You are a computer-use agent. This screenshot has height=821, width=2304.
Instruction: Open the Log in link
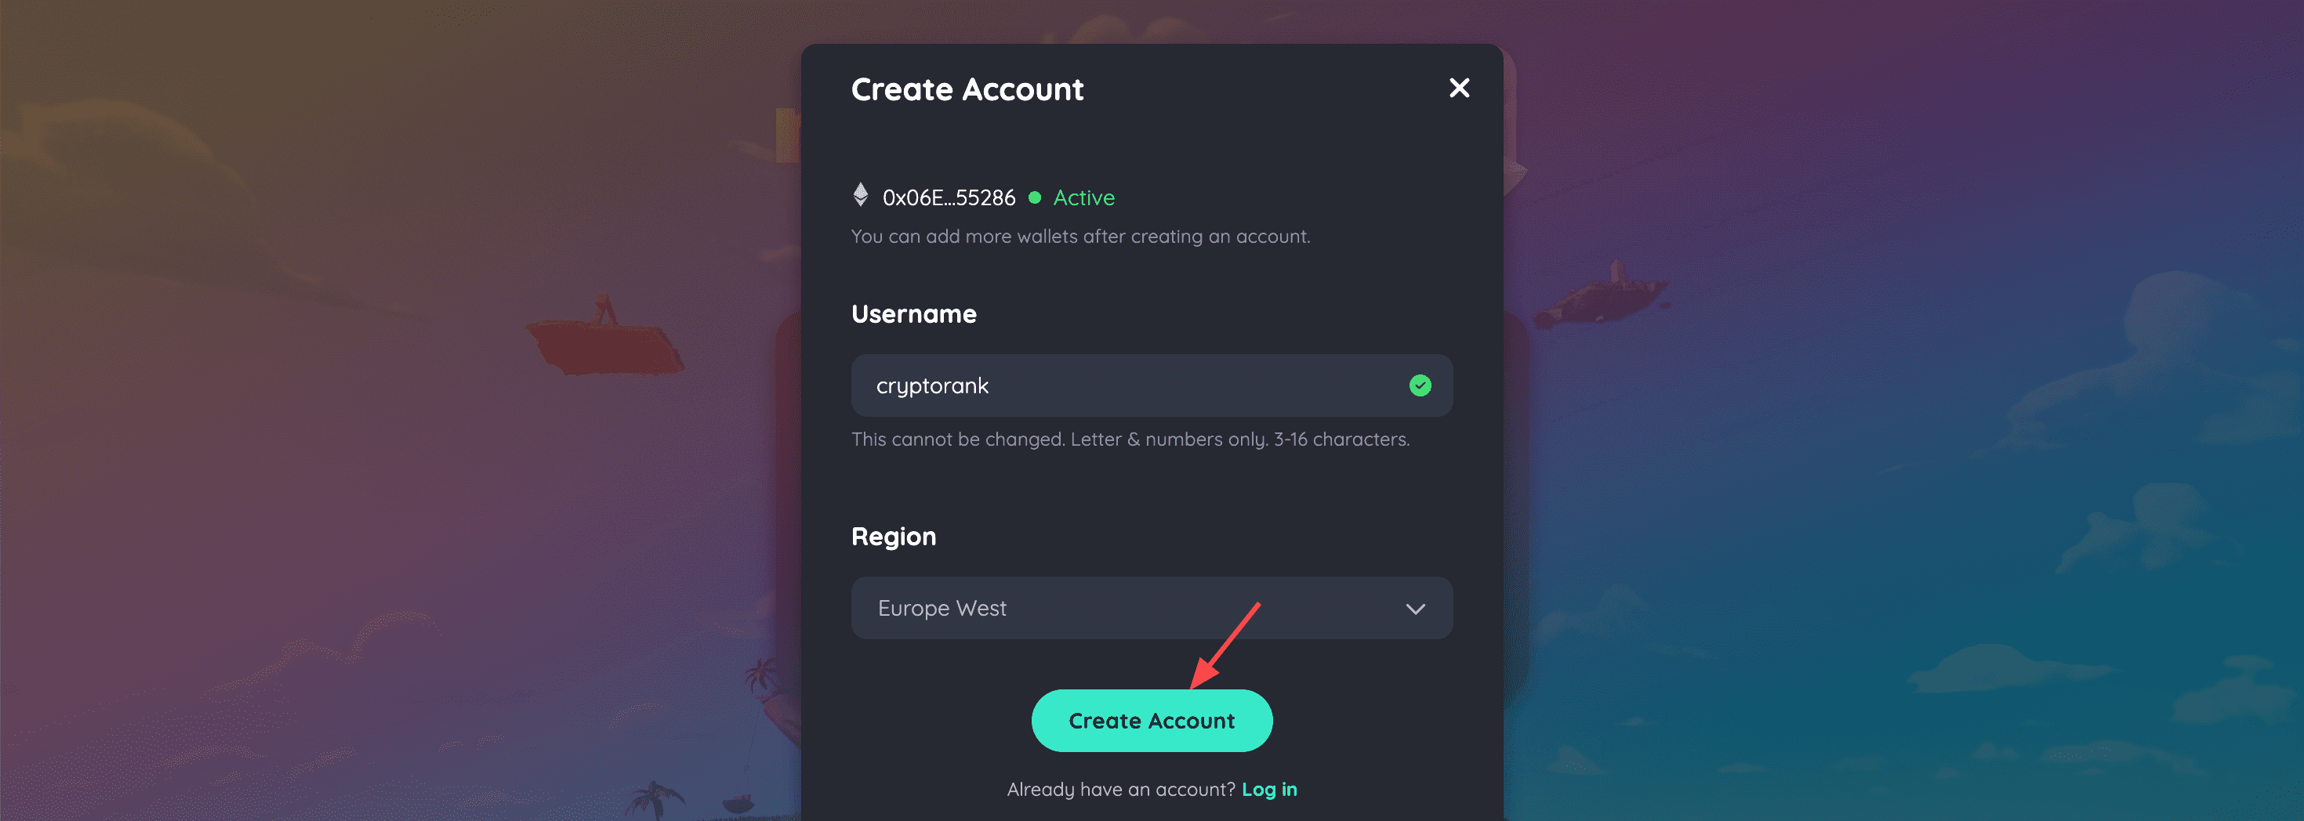[x=1268, y=790]
